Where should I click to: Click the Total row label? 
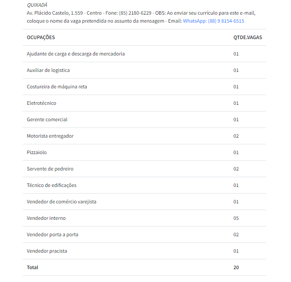coord(32,267)
